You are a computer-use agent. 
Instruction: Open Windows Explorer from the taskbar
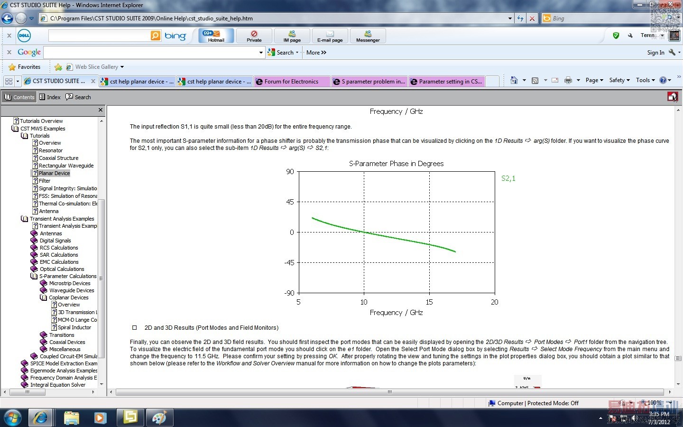click(71, 418)
